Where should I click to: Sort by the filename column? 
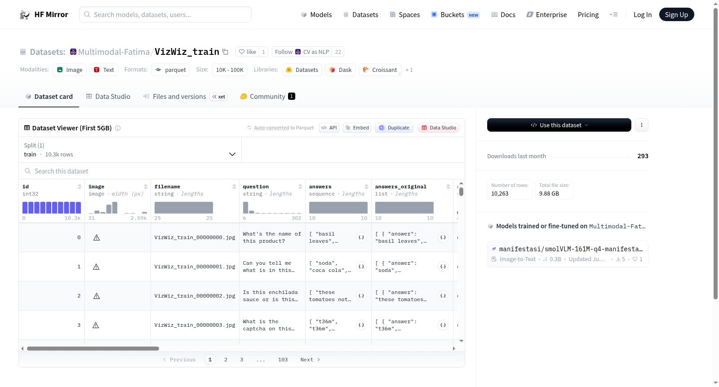point(234,187)
